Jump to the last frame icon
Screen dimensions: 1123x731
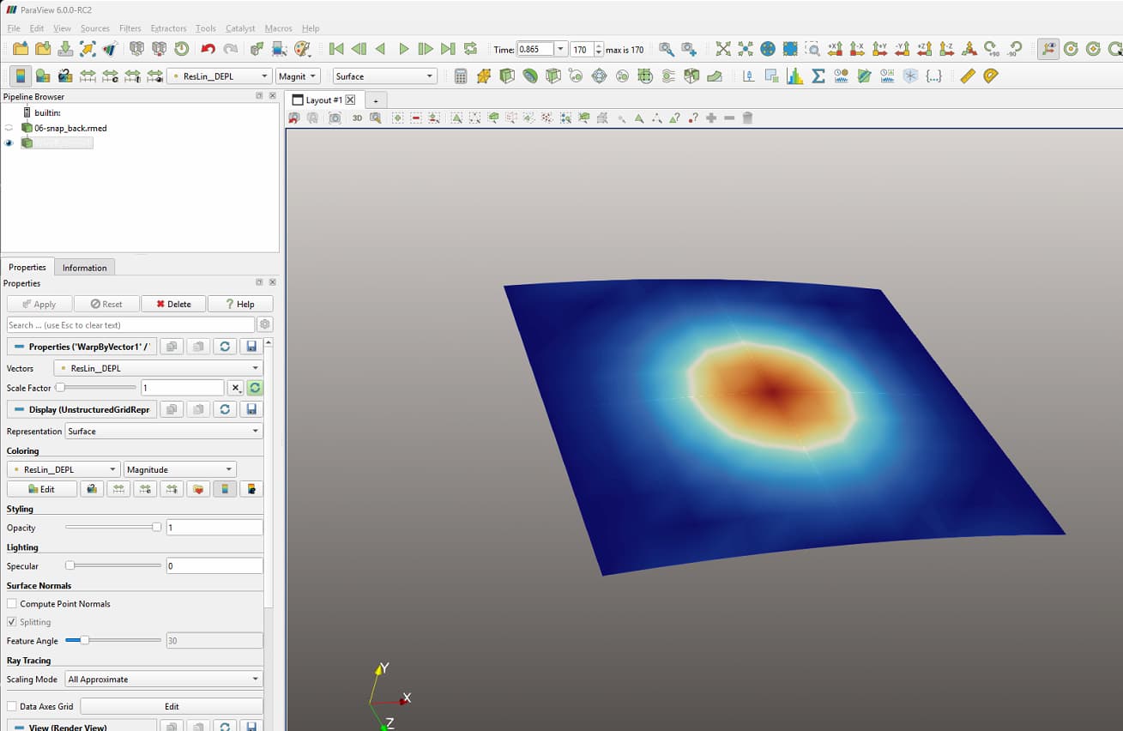point(448,50)
